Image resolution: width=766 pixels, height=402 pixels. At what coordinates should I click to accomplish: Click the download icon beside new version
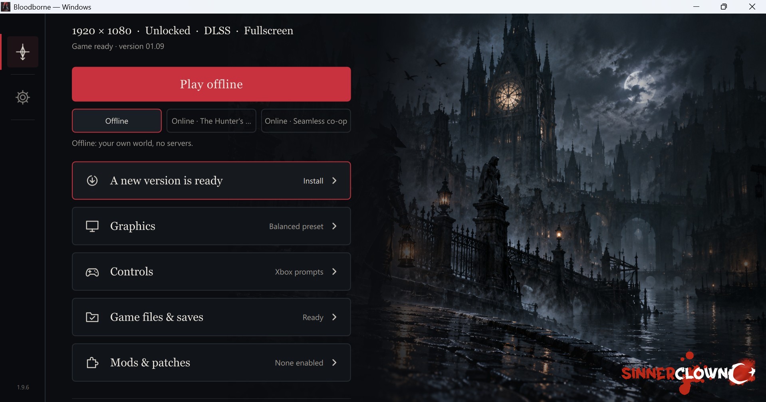pos(92,181)
